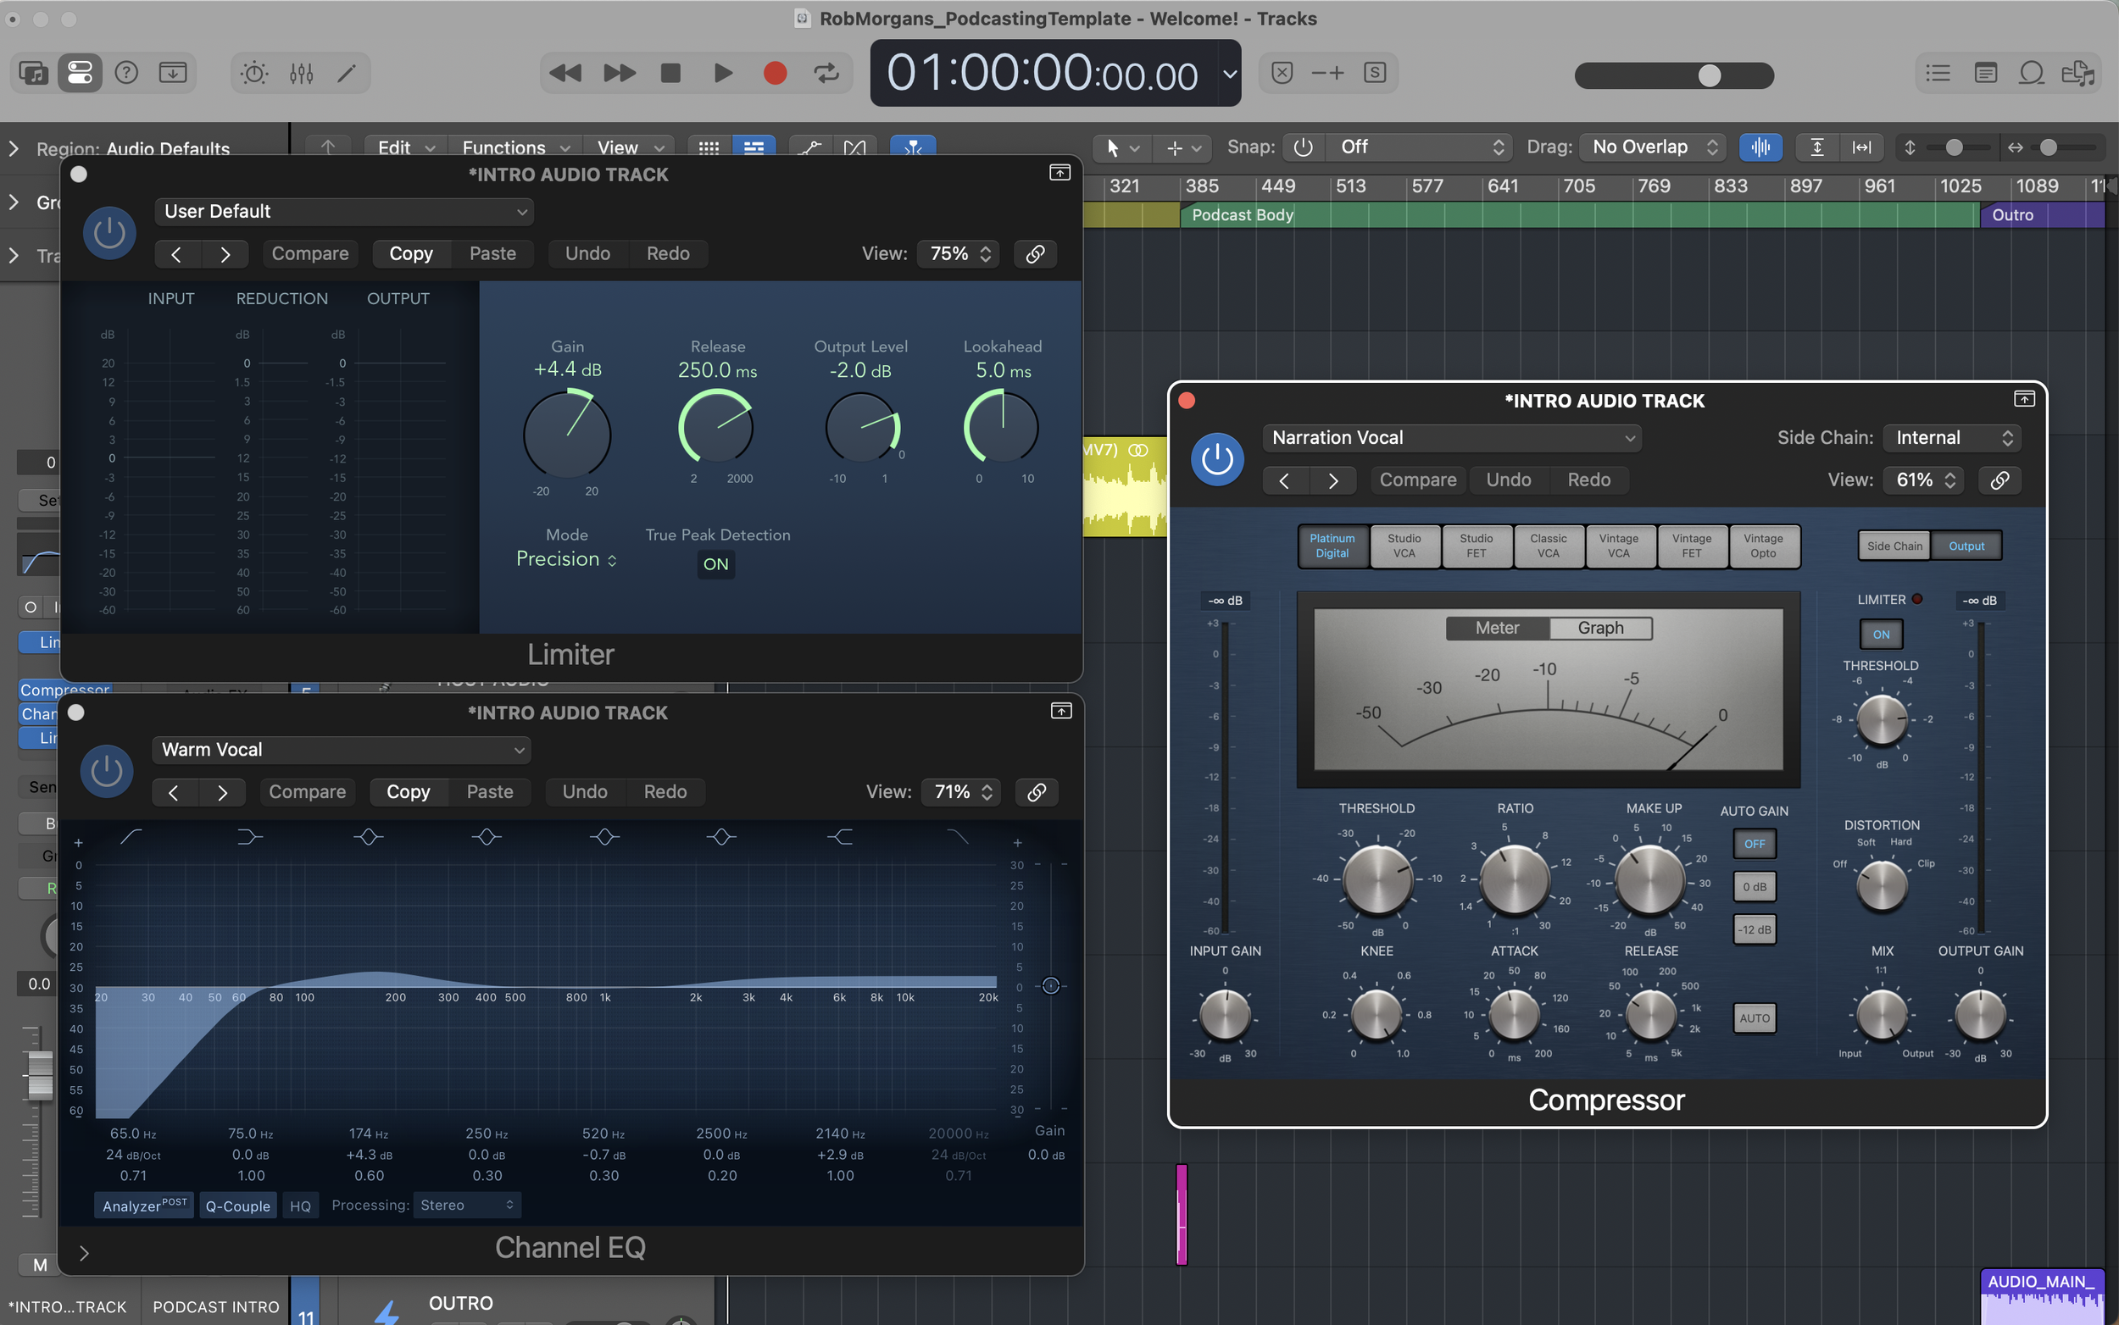Toggle the Compressor plugin power button

point(1217,459)
